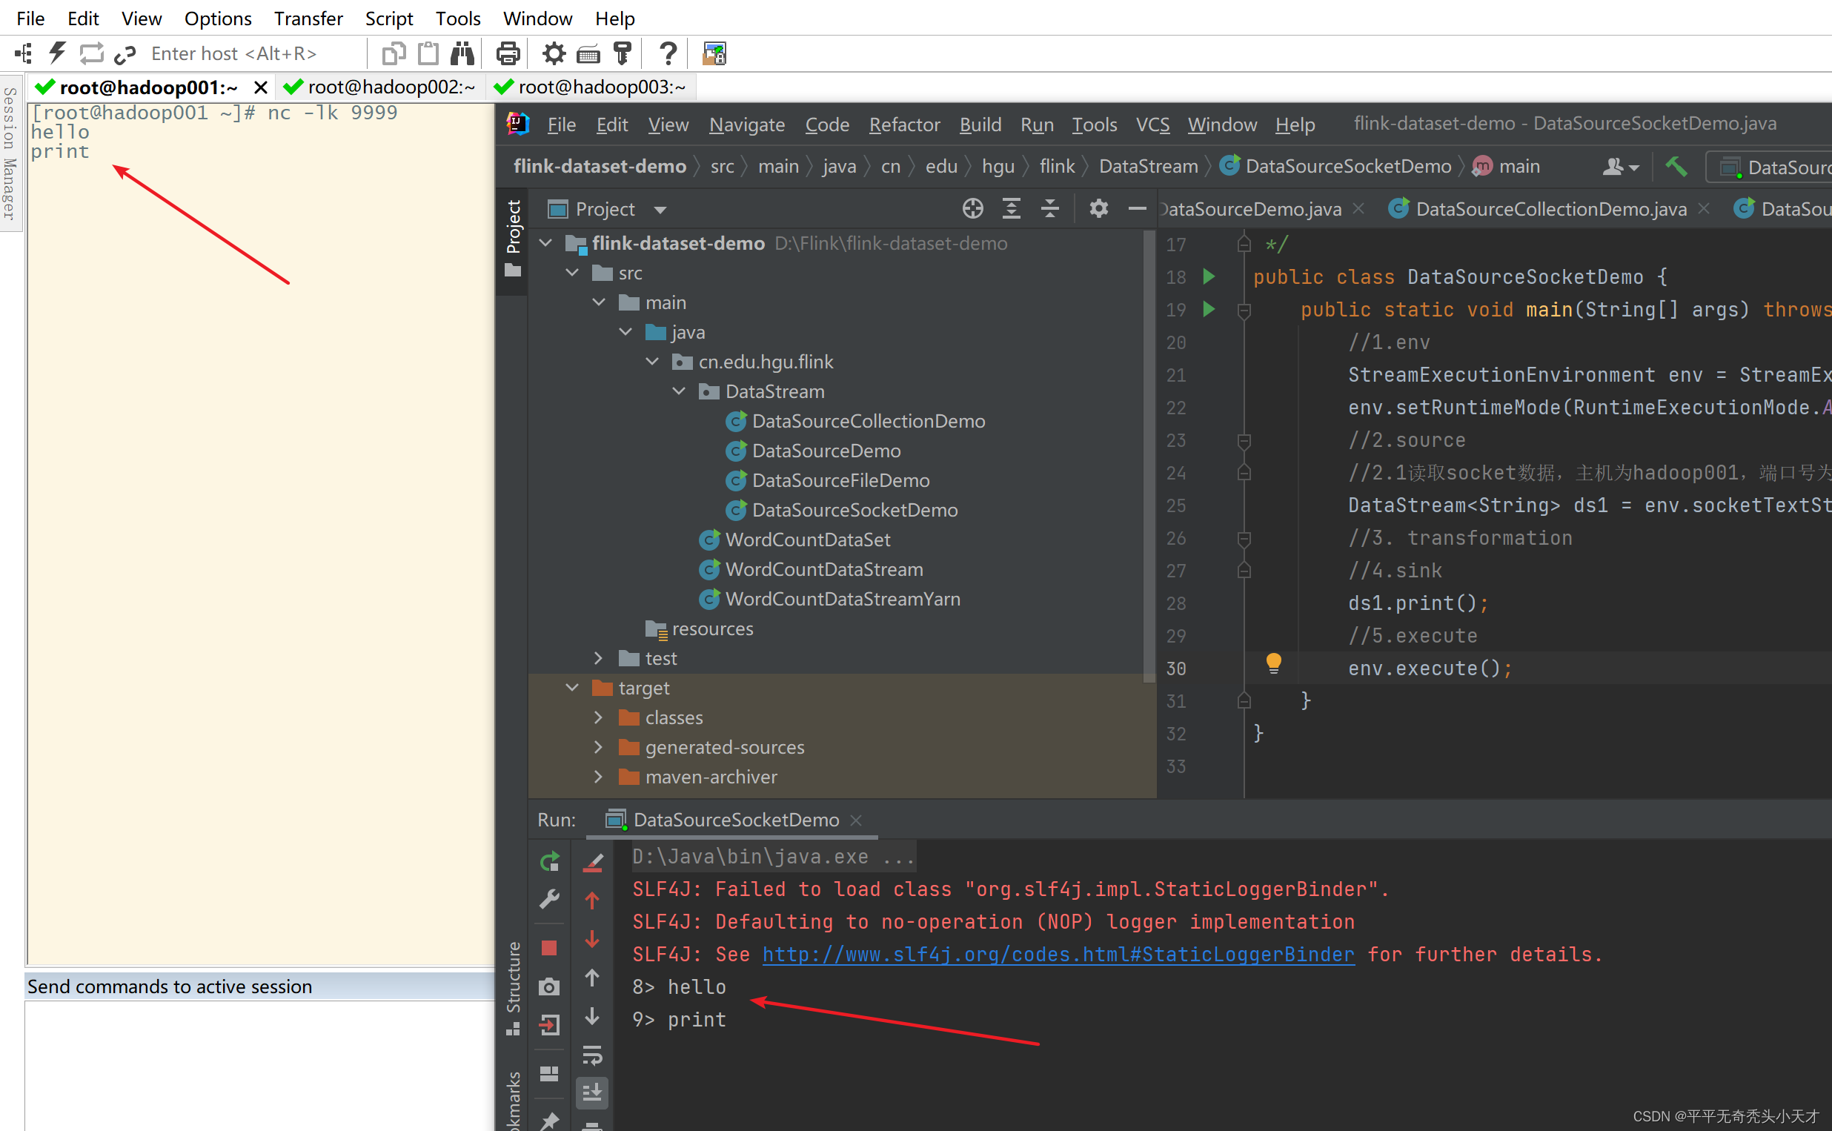The width and height of the screenshot is (1832, 1131).
Task: Switch to root@hadoop002 terminal tab
Action: (382, 87)
